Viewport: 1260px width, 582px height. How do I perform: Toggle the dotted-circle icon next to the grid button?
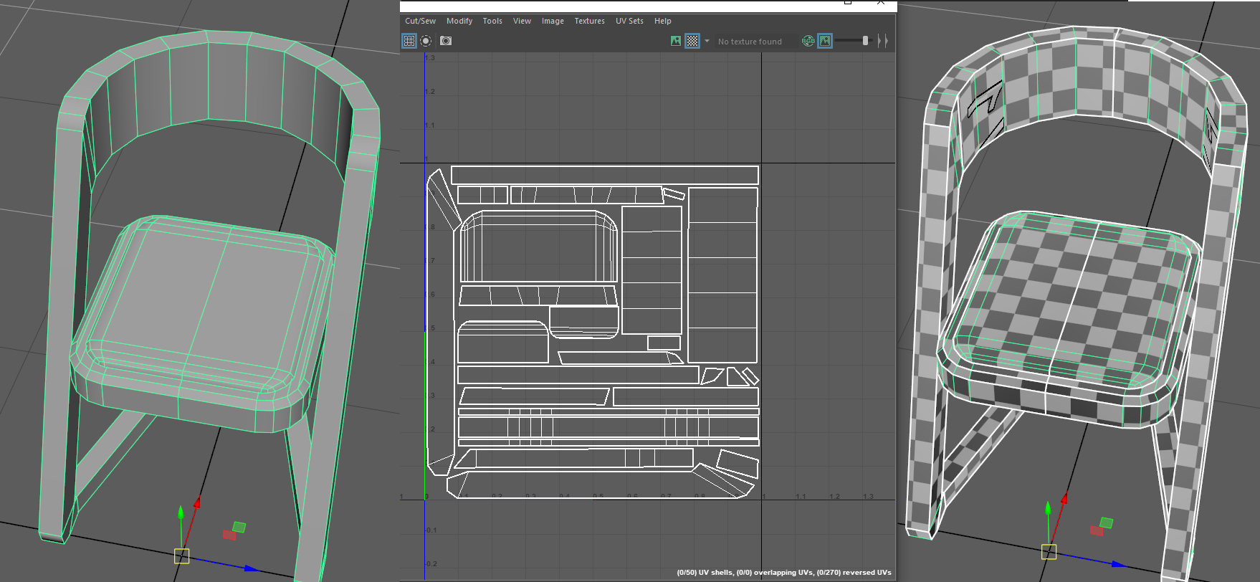coord(426,41)
